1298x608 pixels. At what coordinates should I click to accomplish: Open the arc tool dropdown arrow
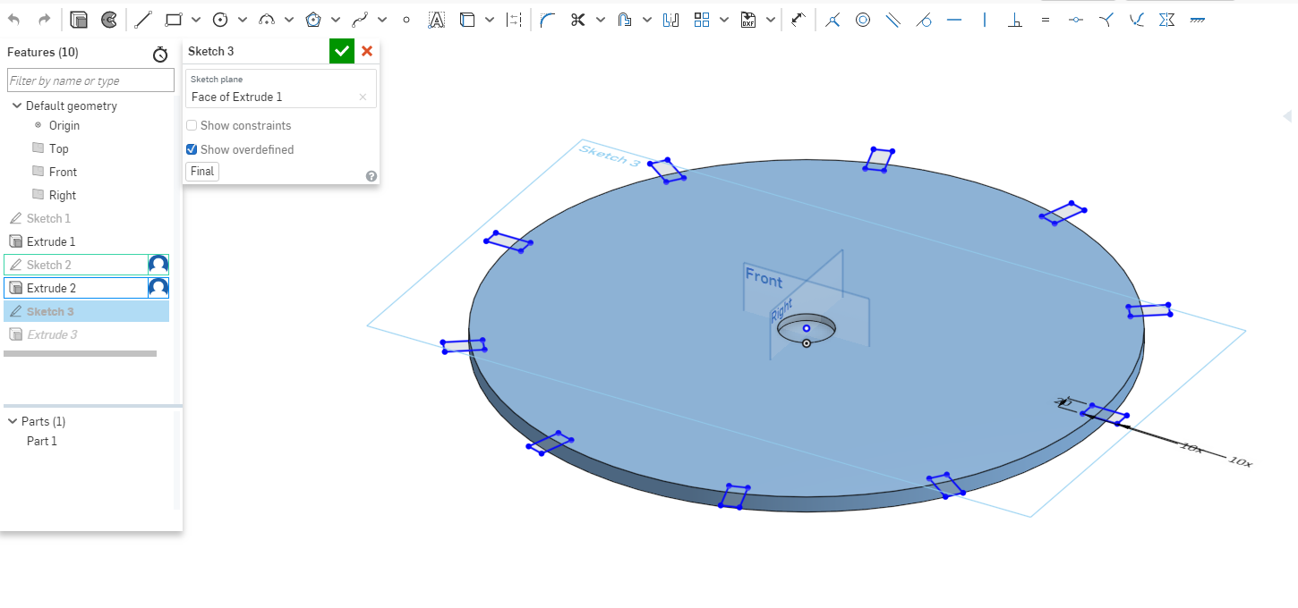[289, 19]
